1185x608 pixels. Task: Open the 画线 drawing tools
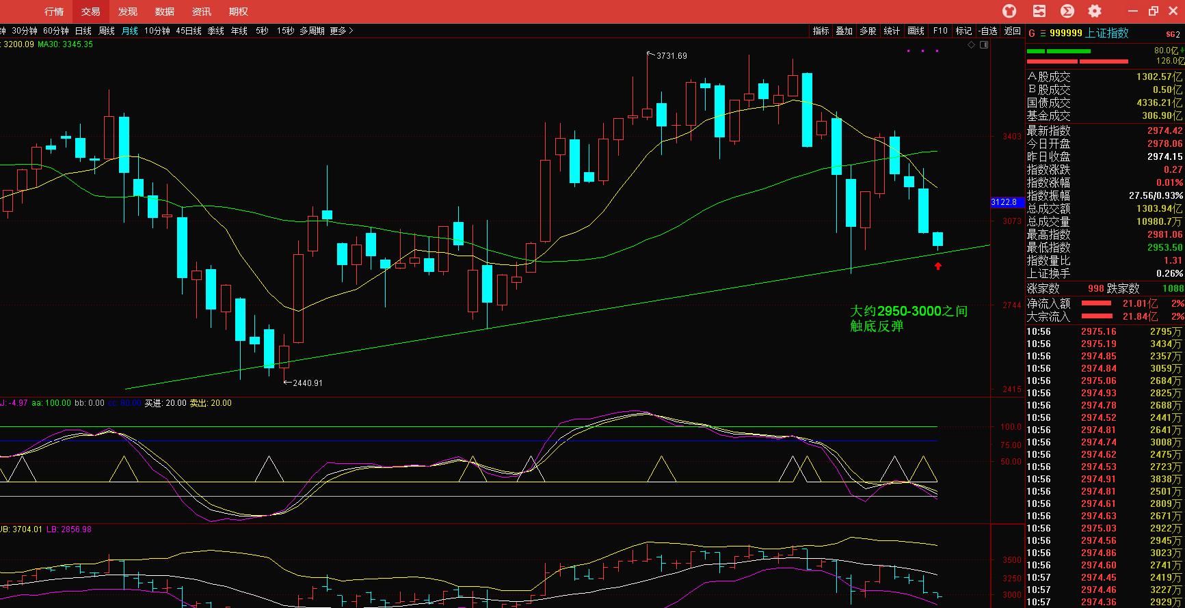pos(916,31)
